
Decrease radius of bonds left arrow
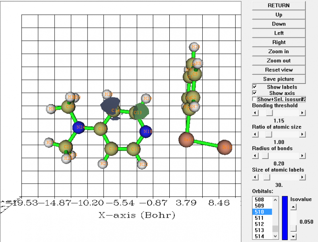tap(255, 156)
